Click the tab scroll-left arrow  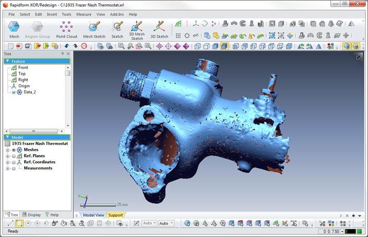pos(76,216)
